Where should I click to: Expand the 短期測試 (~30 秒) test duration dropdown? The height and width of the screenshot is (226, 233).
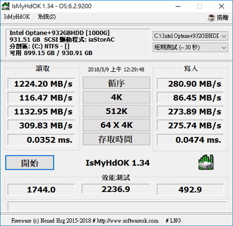[x=190, y=47]
